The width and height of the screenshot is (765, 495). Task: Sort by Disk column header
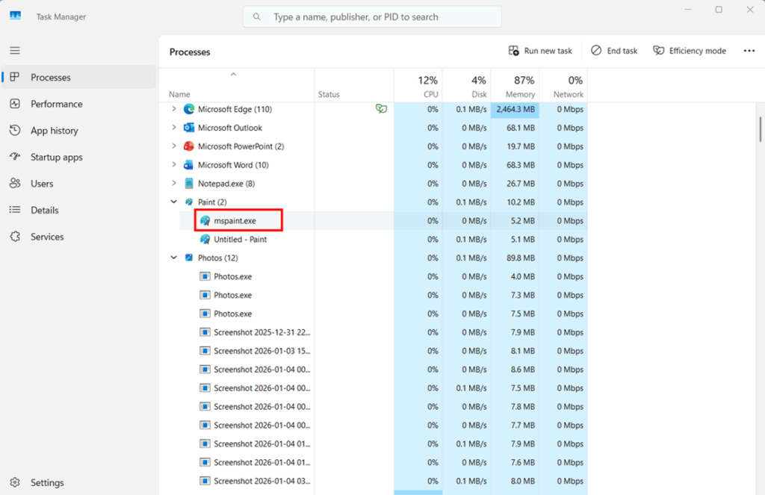point(466,85)
